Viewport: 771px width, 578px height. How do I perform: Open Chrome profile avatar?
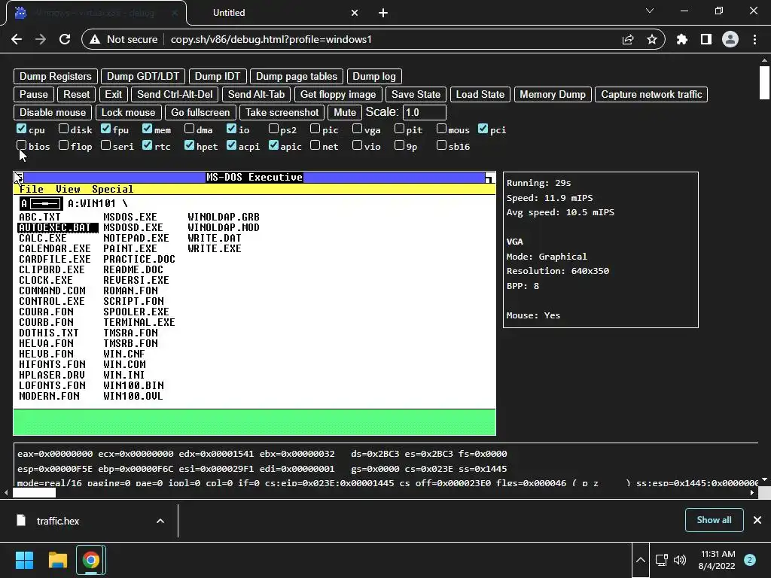(730, 39)
